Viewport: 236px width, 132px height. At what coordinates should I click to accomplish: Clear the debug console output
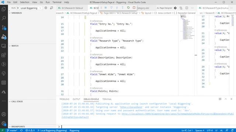click(x=220, y=99)
